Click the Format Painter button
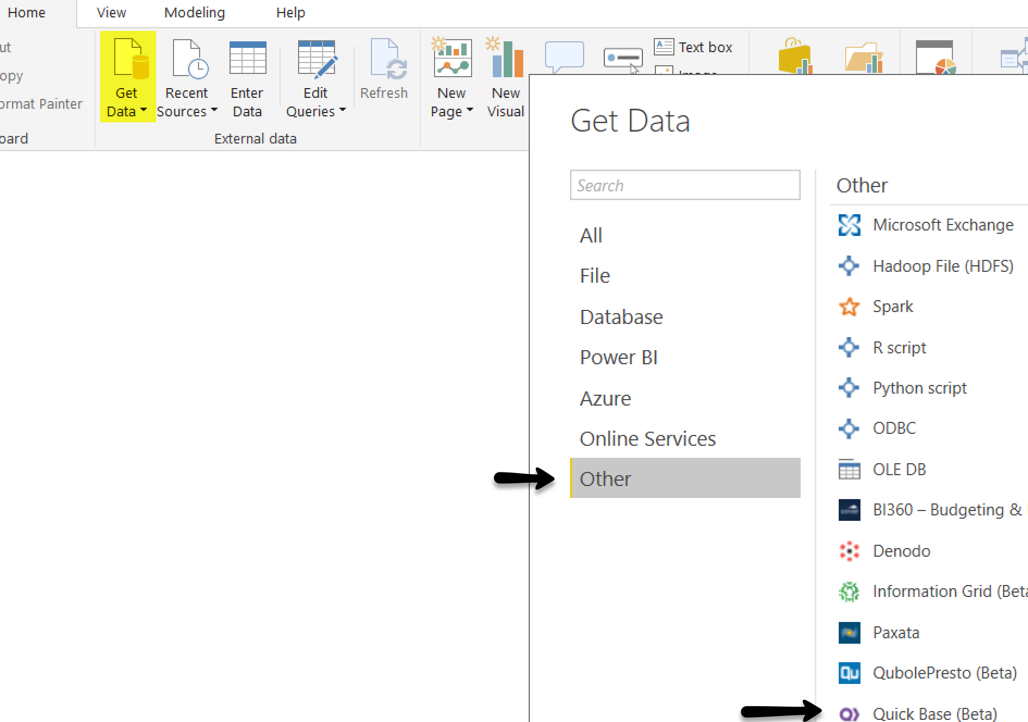 (41, 104)
